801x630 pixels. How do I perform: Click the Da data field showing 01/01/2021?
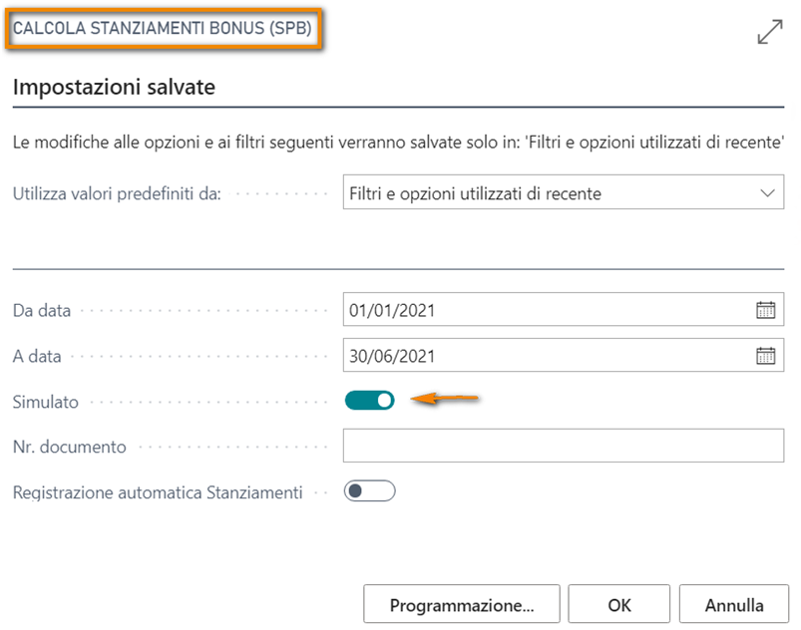tap(544, 310)
